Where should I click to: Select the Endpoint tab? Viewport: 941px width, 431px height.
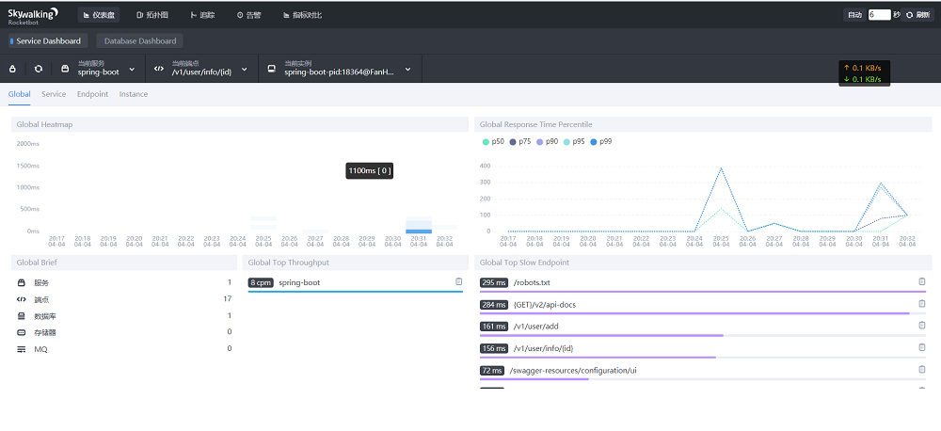click(92, 94)
